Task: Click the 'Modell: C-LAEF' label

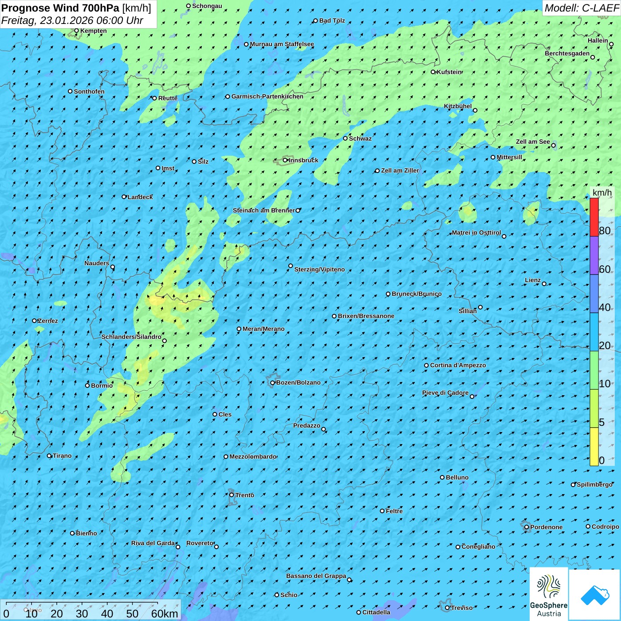Action: point(582,8)
